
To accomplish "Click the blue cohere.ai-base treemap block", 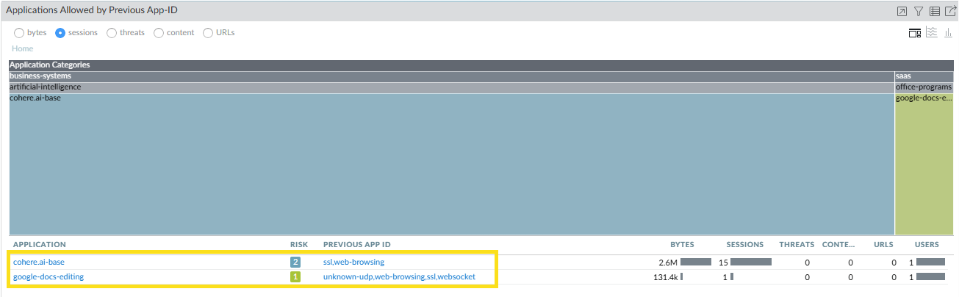I will (451, 164).
